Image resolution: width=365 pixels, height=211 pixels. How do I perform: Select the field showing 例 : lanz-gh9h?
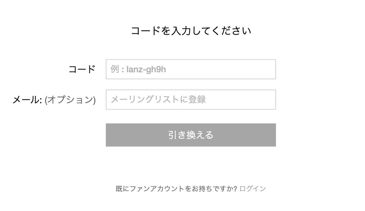[x=191, y=69]
